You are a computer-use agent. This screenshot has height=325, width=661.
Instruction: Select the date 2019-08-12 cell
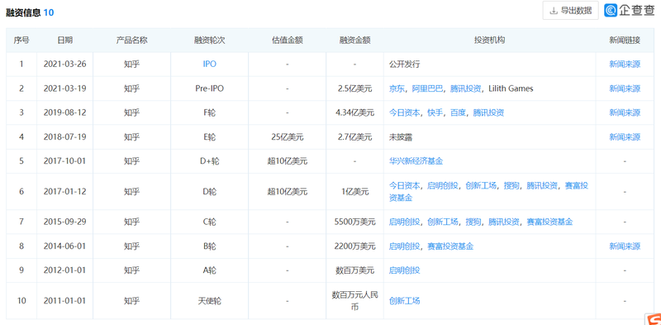[65, 112]
